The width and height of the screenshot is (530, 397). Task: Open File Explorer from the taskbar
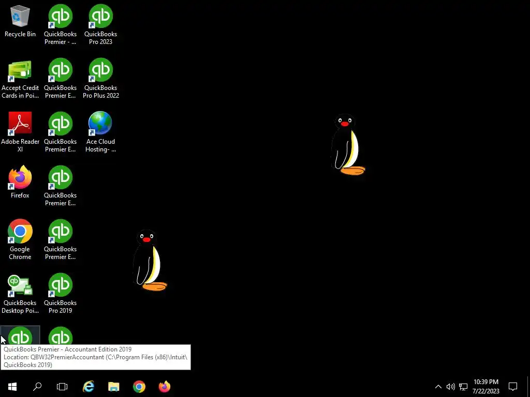point(114,387)
